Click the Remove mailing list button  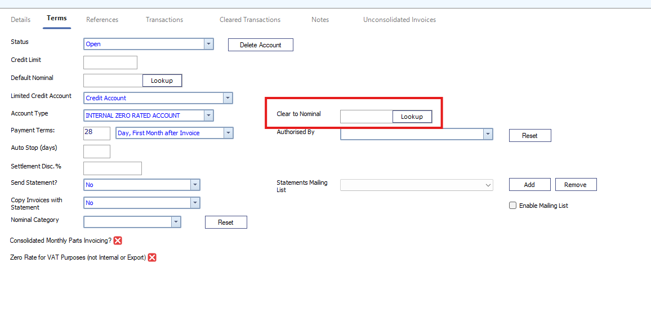click(576, 185)
